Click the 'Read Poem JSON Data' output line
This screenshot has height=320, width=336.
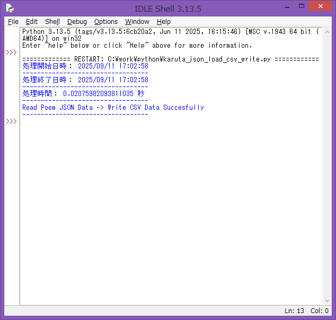(x=113, y=107)
